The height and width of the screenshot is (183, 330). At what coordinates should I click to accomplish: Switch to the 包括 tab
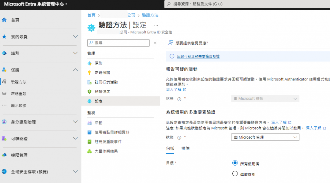[170, 149]
